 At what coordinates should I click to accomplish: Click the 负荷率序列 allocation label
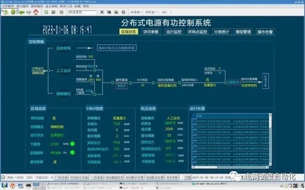pyautogui.click(x=249, y=85)
